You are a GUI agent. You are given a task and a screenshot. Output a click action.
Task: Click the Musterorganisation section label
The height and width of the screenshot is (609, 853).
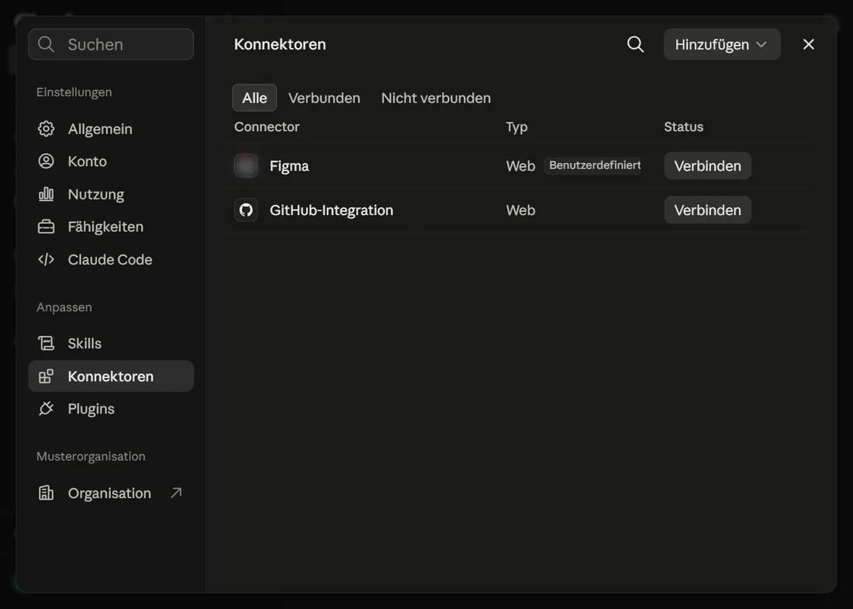coord(90,457)
